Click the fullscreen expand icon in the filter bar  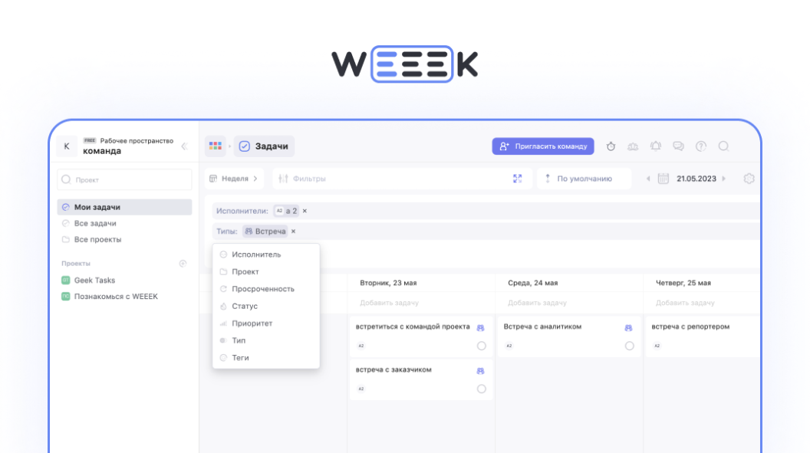click(517, 179)
